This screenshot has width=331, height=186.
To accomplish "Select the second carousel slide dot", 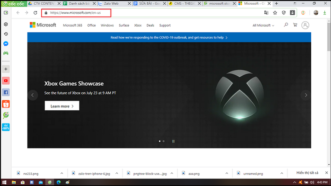I will click(x=164, y=141).
